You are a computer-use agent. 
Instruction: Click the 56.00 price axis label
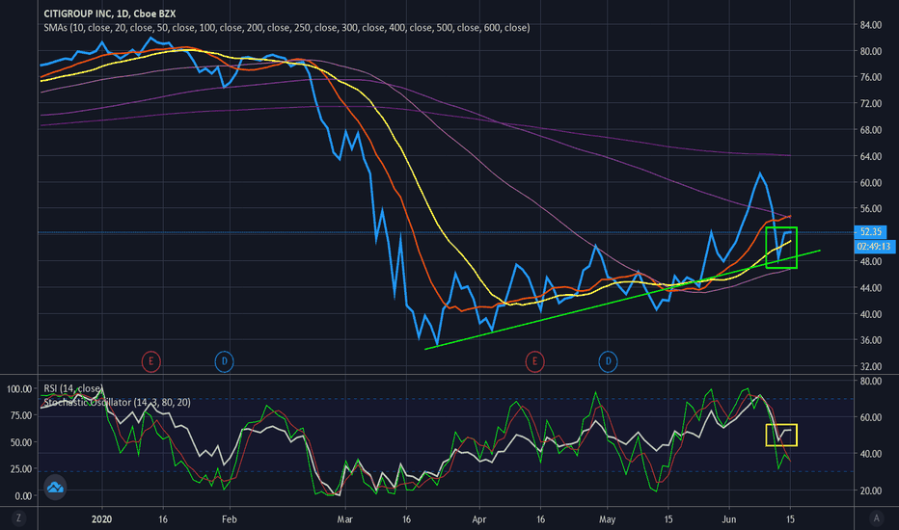click(870, 209)
